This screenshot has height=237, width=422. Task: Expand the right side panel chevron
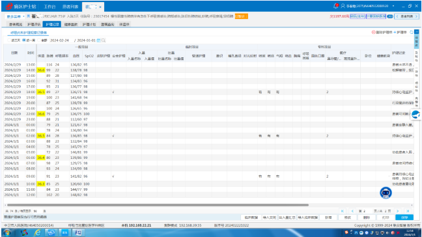pyautogui.click(x=416, y=32)
